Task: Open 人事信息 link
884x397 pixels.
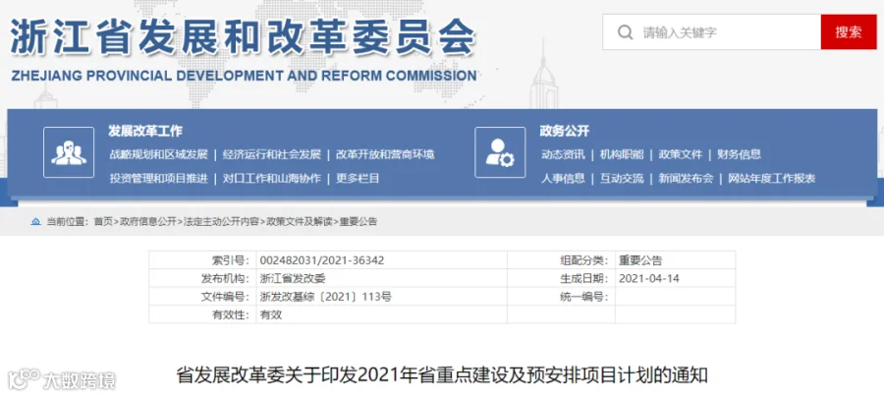Action: (563, 179)
